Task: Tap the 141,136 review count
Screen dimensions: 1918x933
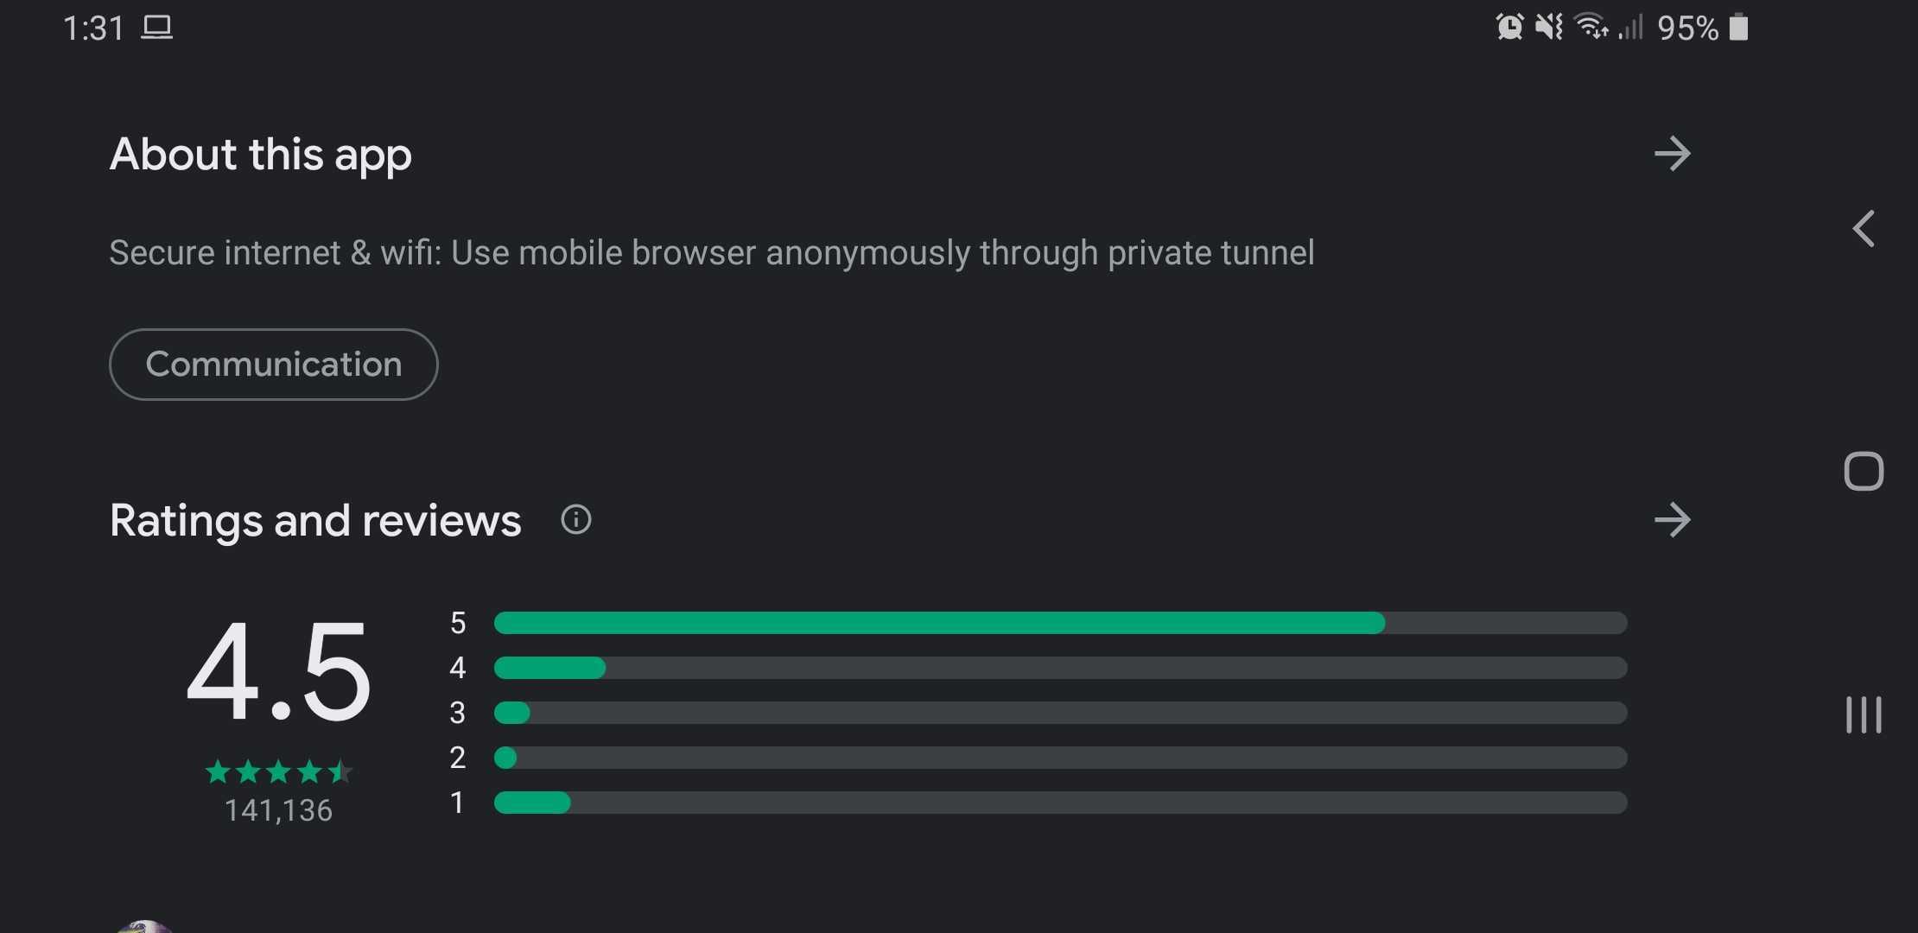Action: tap(278, 810)
